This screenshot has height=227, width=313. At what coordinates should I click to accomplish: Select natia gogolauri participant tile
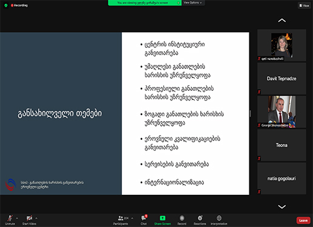[x=281, y=179]
